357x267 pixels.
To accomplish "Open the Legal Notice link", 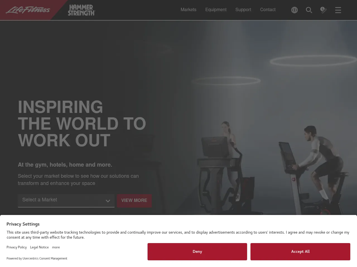I will 39,247.
